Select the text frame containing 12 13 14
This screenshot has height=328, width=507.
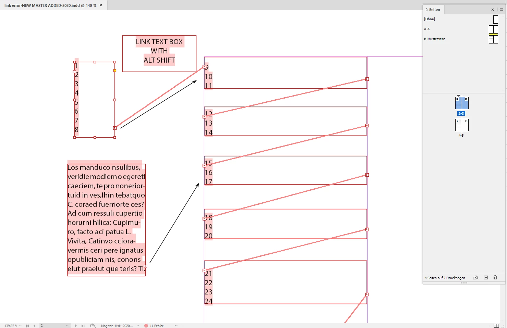tap(286, 121)
